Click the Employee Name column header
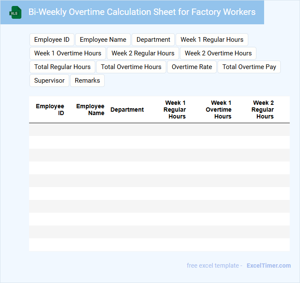 (90, 110)
